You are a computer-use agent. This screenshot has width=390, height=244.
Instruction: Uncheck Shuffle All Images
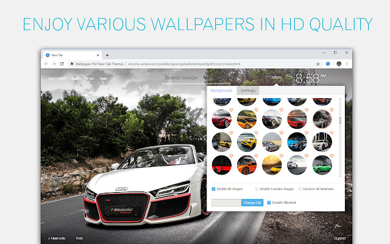[x=213, y=189]
